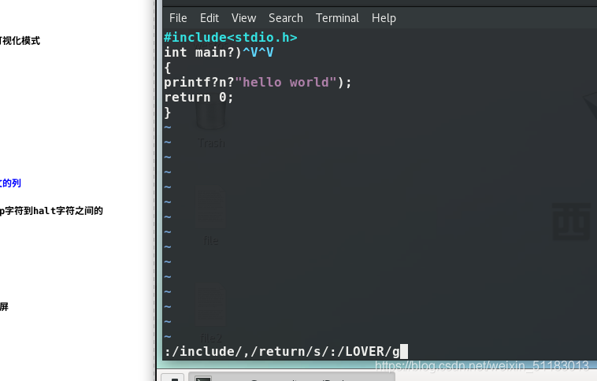Click the 'file2' desktop icon behind terminal

[x=210, y=312]
